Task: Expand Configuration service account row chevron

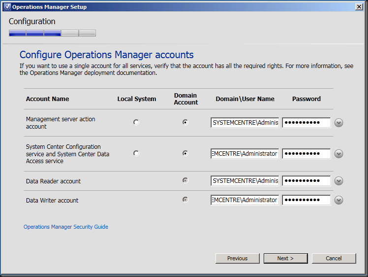Action: point(338,154)
